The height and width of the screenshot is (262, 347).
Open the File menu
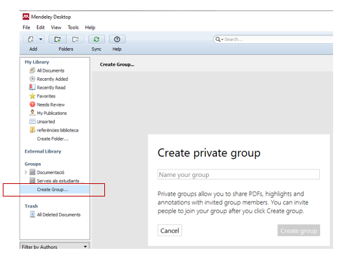[x=26, y=27]
